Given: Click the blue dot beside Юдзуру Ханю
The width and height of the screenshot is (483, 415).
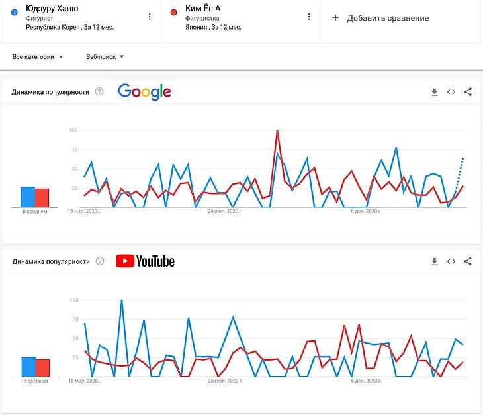Looking at the screenshot, I should [x=15, y=11].
